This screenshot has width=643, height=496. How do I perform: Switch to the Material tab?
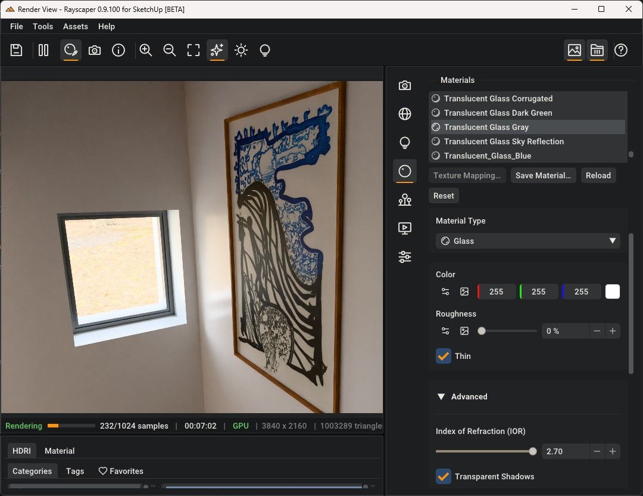pyautogui.click(x=60, y=451)
